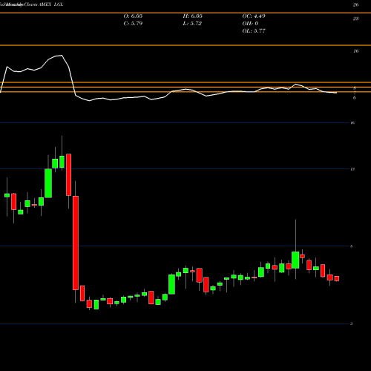Screen dimensions: 371x371
Task: Click the 'L: 5.72' low price value
Action: click(192, 24)
